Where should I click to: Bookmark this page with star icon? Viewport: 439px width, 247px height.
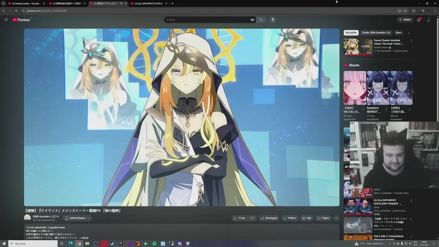405,11
